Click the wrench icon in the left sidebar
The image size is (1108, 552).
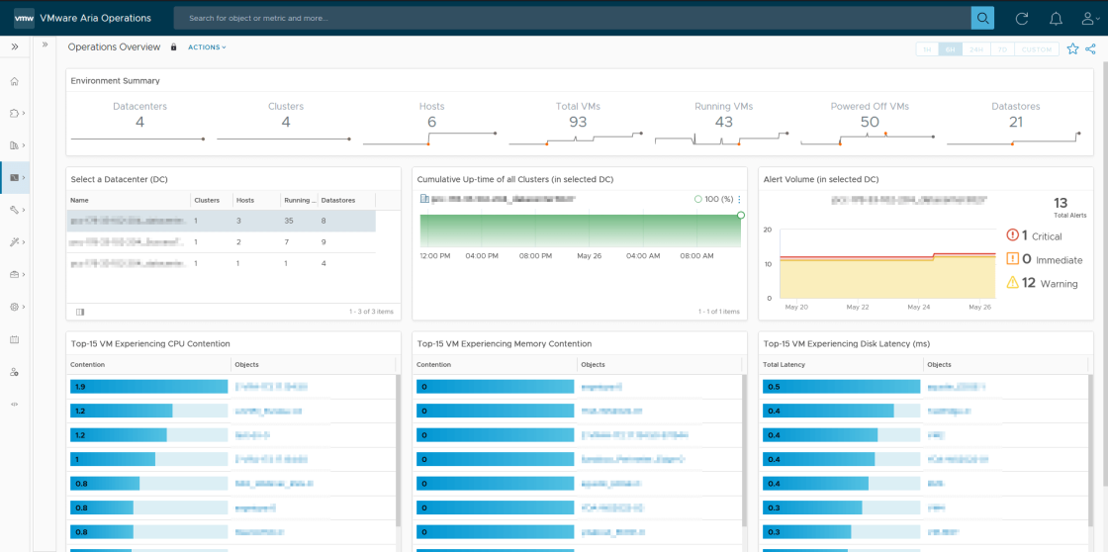[15, 210]
